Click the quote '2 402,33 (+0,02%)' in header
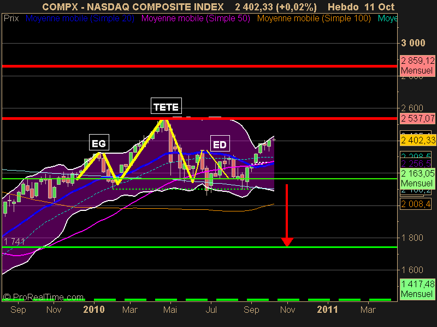This screenshot has height=327, width=437. pyautogui.click(x=276, y=7)
